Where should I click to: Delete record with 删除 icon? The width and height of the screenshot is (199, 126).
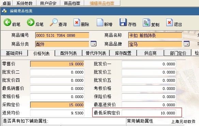[x=77, y=22]
